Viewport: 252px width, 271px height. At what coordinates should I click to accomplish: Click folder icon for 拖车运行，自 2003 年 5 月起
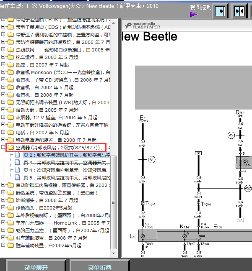tap(10, 57)
